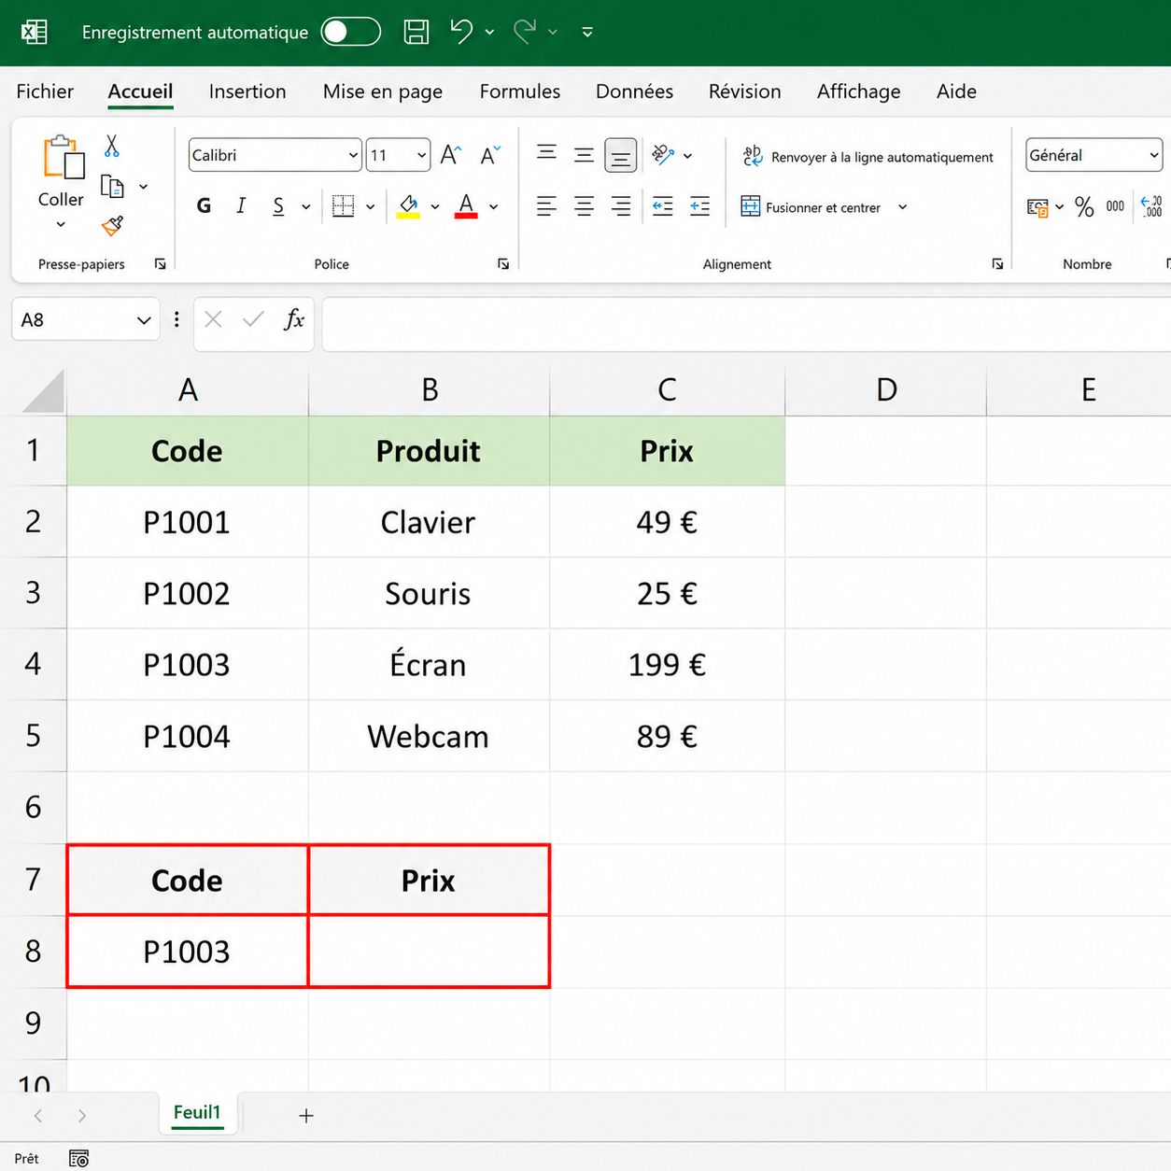Screen dimensions: 1171x1171
Task: Switch to the Révision tab
Action: [744, 92]
